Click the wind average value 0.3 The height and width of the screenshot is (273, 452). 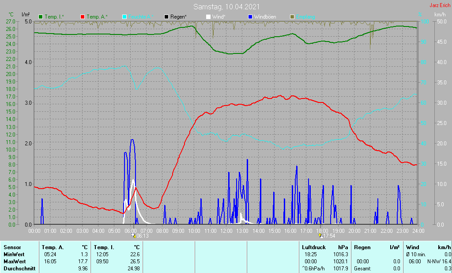[x=448, y=269]
